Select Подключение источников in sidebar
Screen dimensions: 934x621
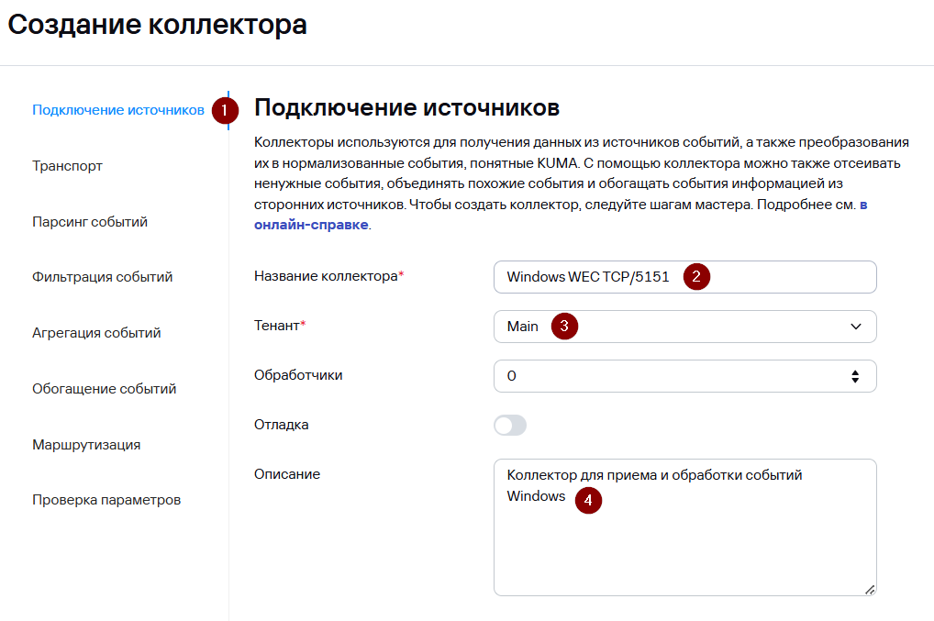117,110
